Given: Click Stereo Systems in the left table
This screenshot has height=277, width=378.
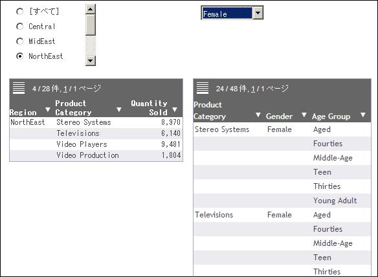Looking at the screenshot, I should pyautogui.click(x=83, y=122).
